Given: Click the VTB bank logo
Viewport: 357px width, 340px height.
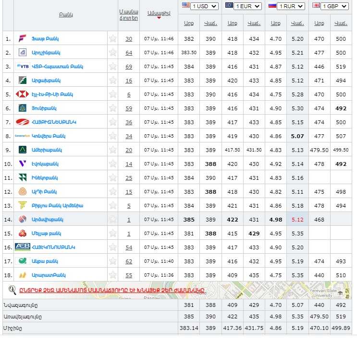Looking at the screenshot, I should coord(23,66).
